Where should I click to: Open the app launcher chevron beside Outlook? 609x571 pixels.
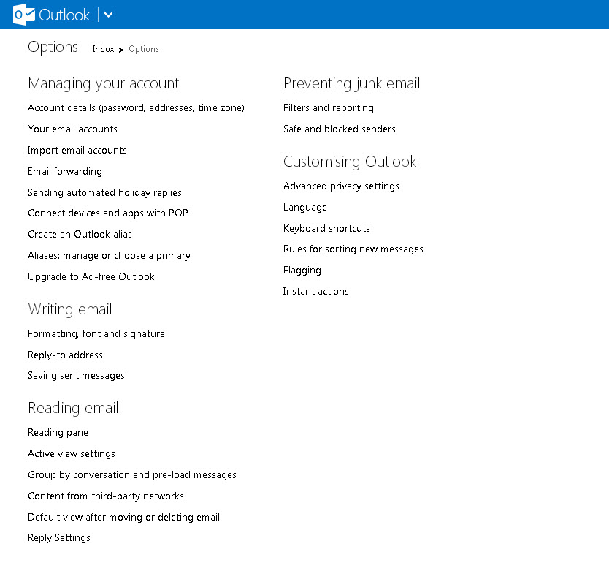pos(108,15)
